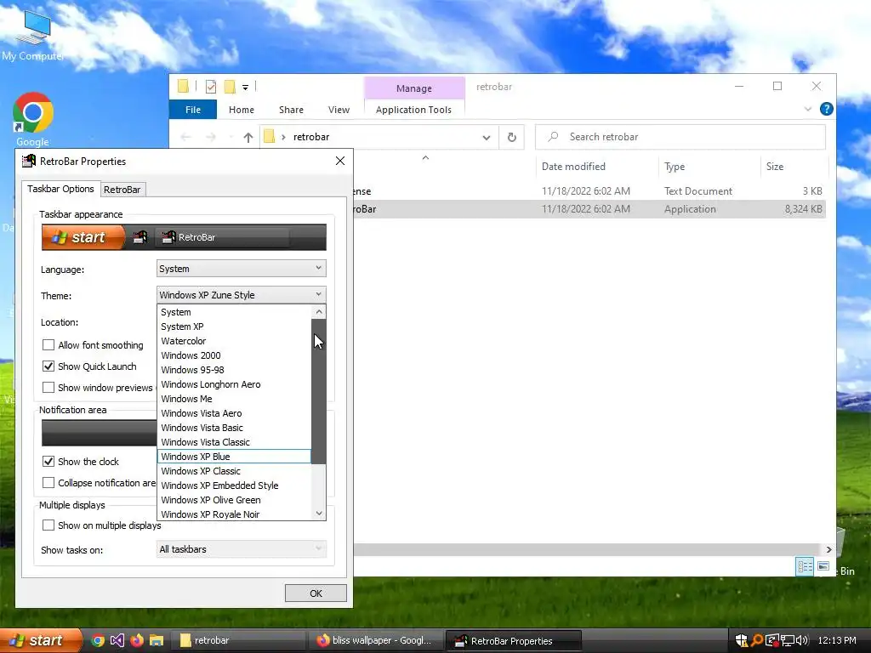
Task: Choose the Windows 95-98 theme
Action: [234, 370]
